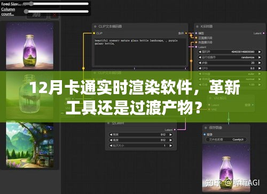Increase steps value 20 with right arrow

(260, 63)
